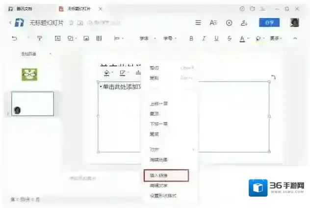The image size is (310, 208).
Task: Open the hamburger menu icon in header
Action: click(198, 23)
